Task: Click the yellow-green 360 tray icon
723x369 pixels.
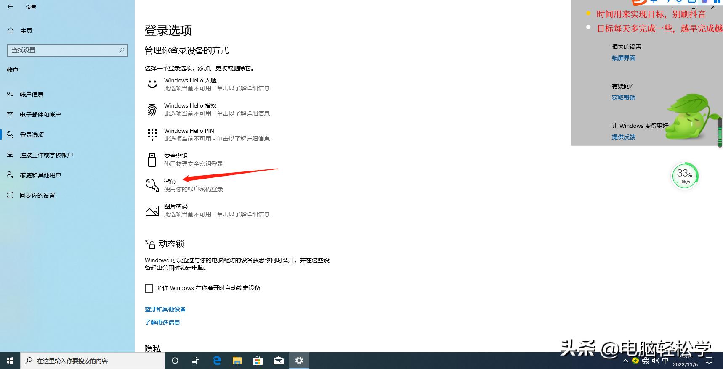Action: (x=635, y=361)
